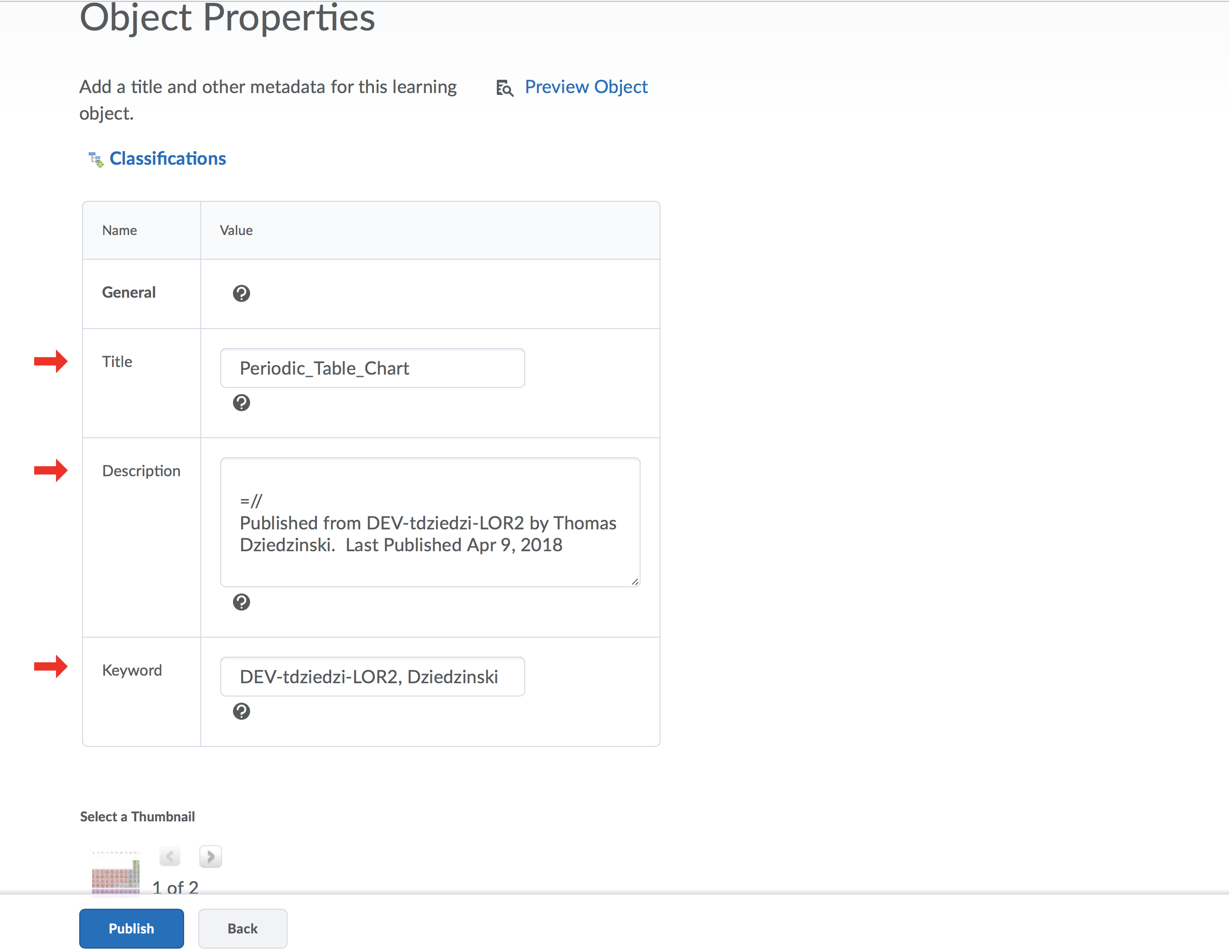Viewport: 1229px width, 951px height.
Task: Click the Classifications tree icon
Action: click(x=96, y=160)
